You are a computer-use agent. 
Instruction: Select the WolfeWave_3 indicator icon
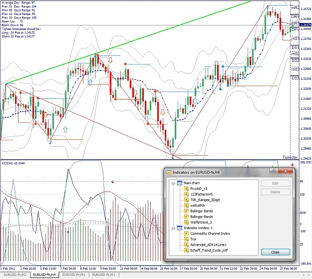click(x=186, y=222)
